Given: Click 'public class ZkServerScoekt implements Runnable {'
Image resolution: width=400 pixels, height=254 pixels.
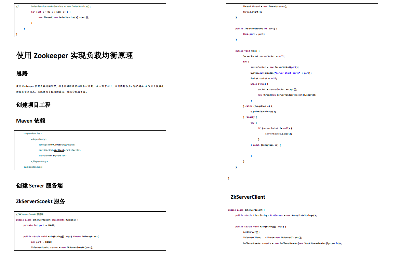Looking at the screenshot, I should pyautogui.click(x=47, y=220).
